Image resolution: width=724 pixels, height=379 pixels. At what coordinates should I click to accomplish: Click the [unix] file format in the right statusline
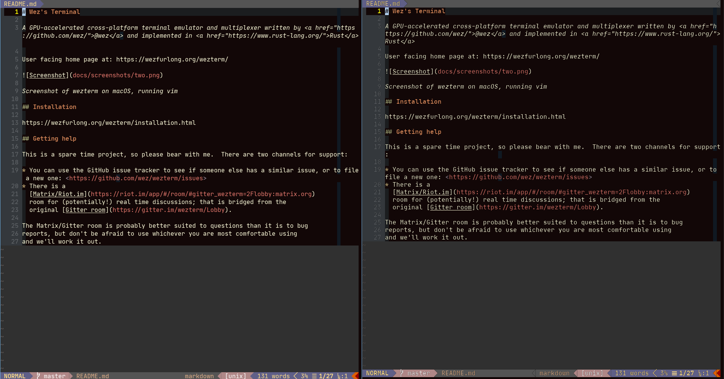coord(592,373)
